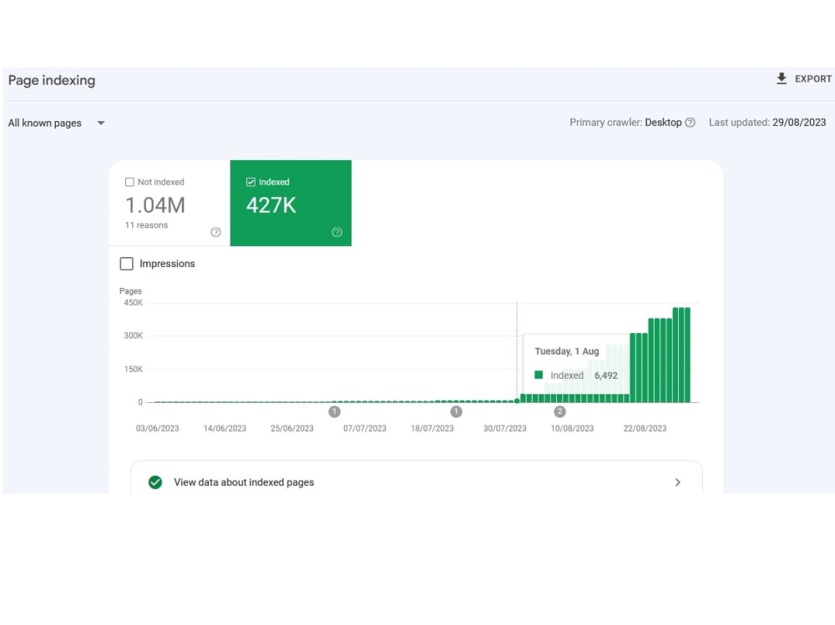835x625 pixels.
Task: Click the green Indexed legend square in tooltip
Action: (539, 375)
